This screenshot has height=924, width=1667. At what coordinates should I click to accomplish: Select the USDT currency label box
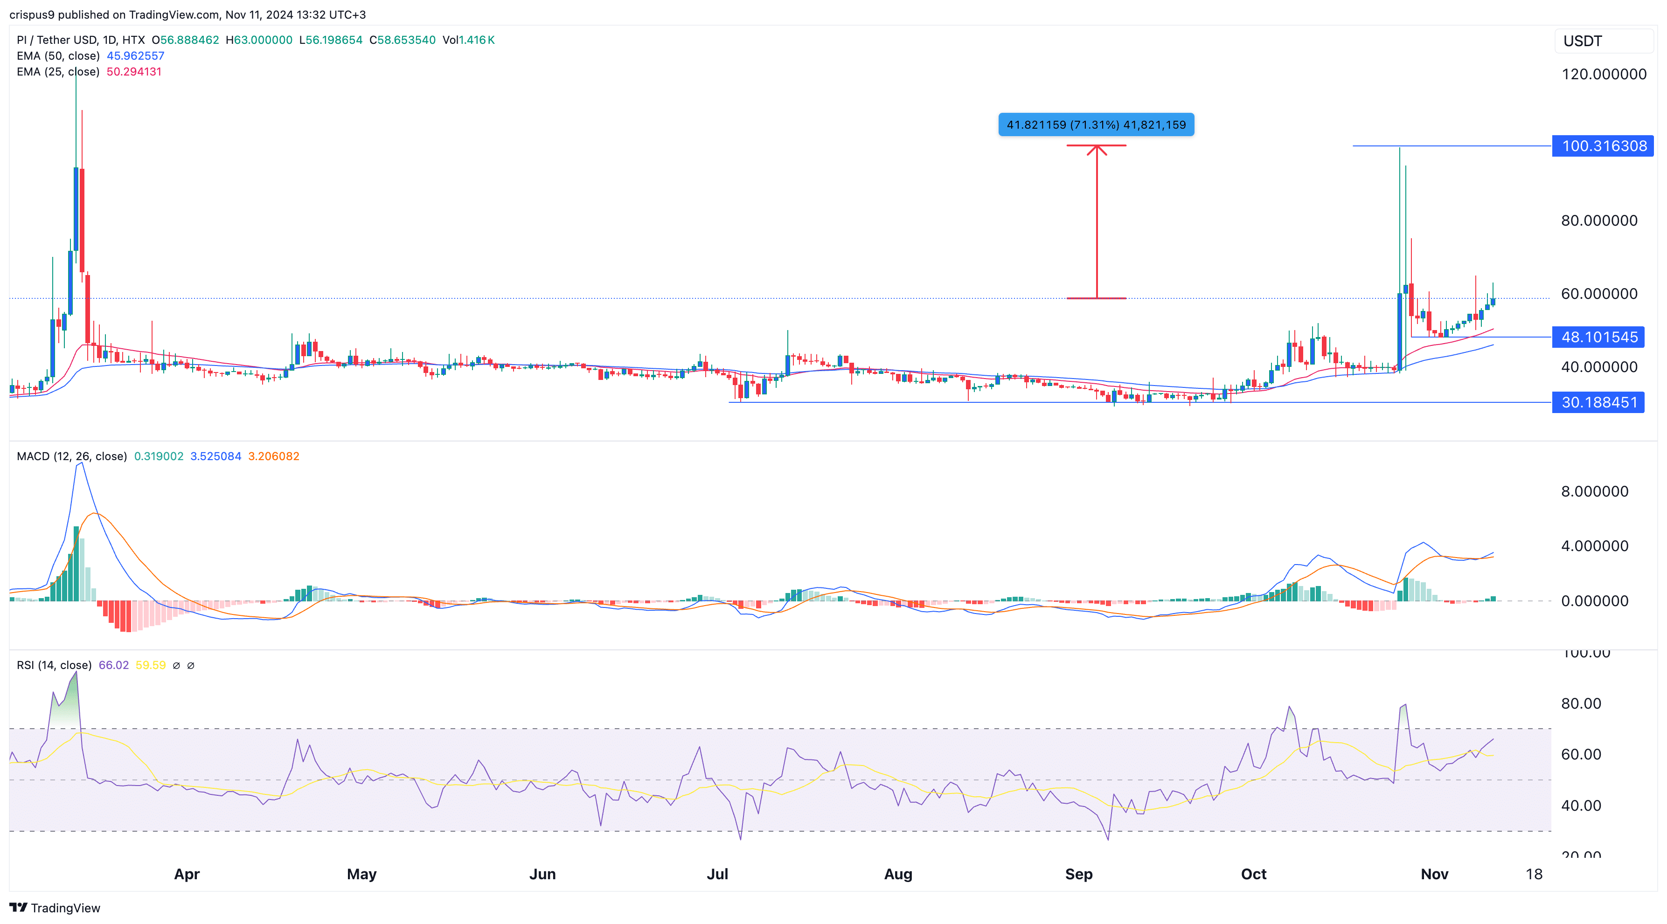pos(1604,41)
